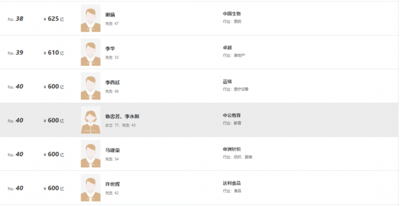Viewport: 401px width, 206px height.
Task: Open 李西廷 profile name
Action: 112,83
